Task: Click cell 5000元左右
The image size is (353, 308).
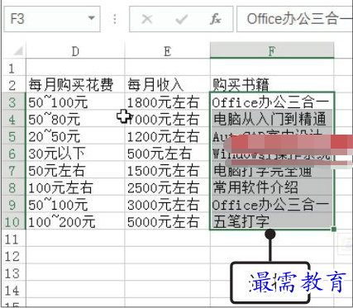Action: tap(167, 221)
